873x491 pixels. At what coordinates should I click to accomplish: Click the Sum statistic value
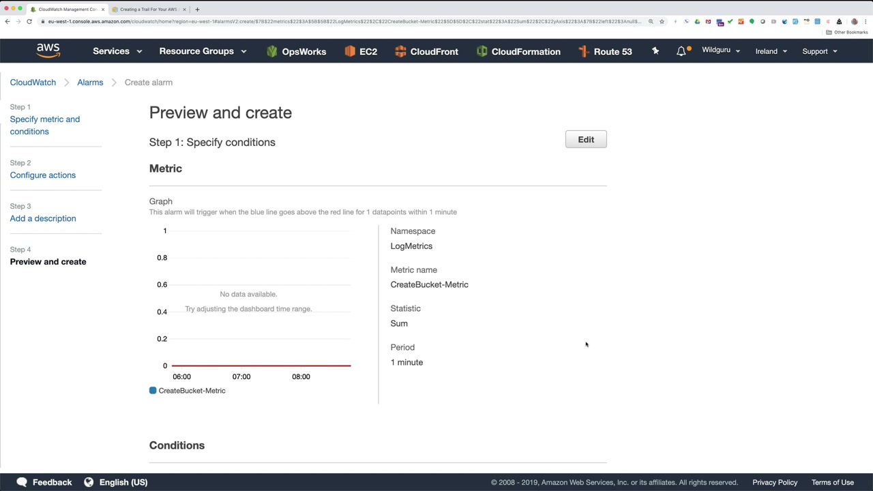click(399, 324)
